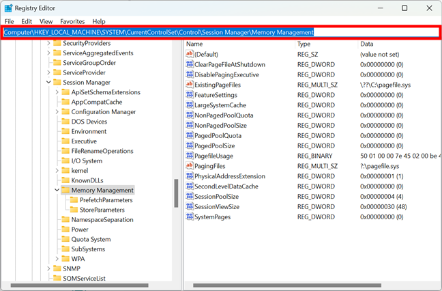Select the PagedPoolSize value icon

tap(190, 145)
